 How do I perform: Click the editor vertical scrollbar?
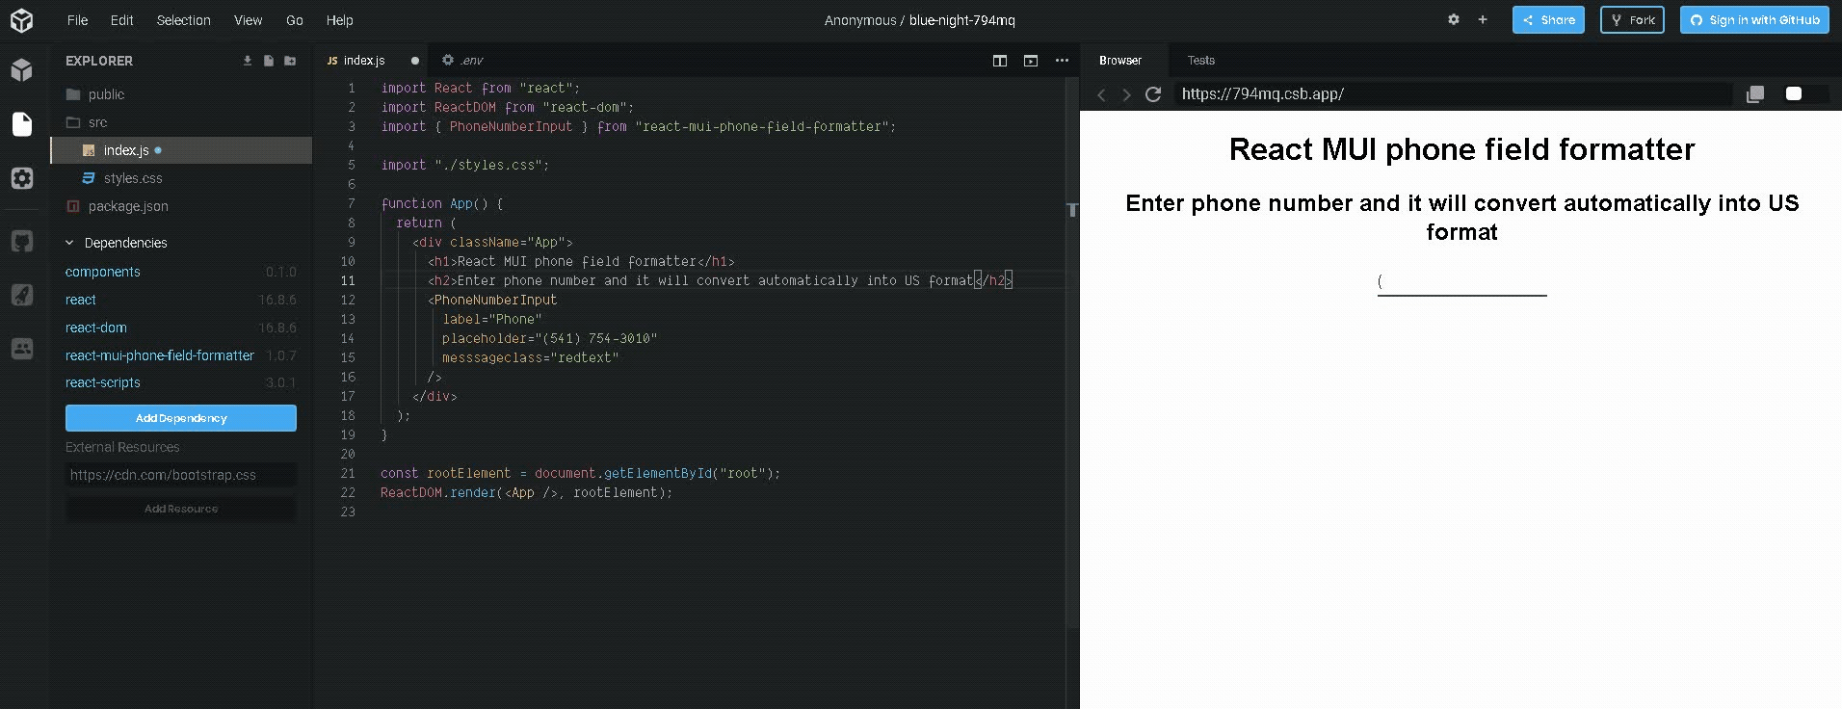(1072, 352)
